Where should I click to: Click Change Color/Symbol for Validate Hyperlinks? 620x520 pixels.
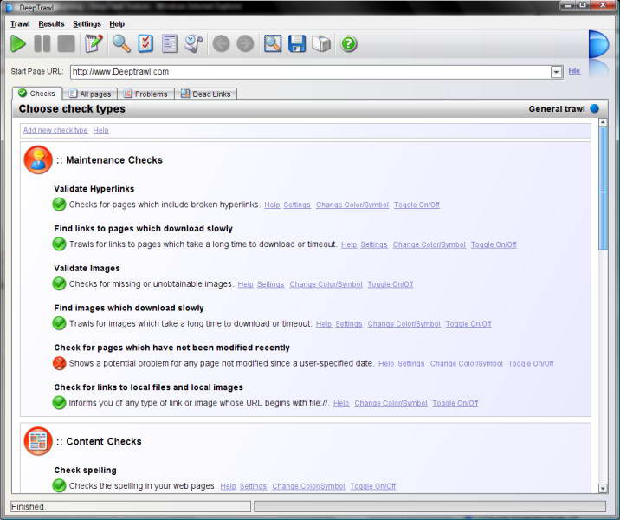tap(352, 205)
